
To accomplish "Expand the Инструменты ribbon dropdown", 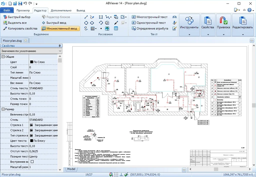I will tap(189, 34).
